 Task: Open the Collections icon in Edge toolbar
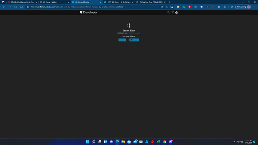tap(219, 7)
